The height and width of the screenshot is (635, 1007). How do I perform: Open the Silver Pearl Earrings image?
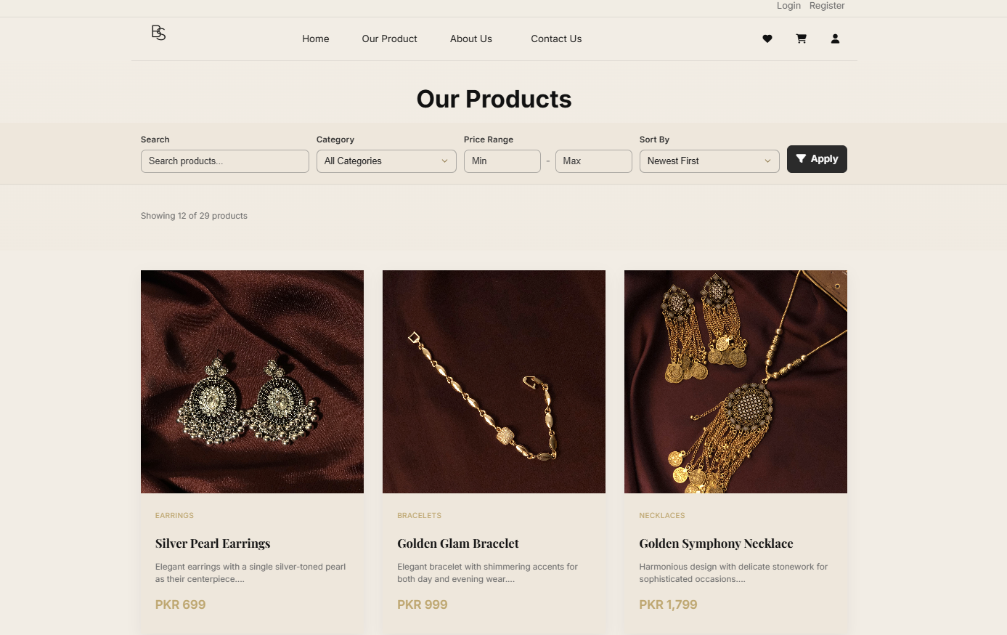click(x=252, y=381)
